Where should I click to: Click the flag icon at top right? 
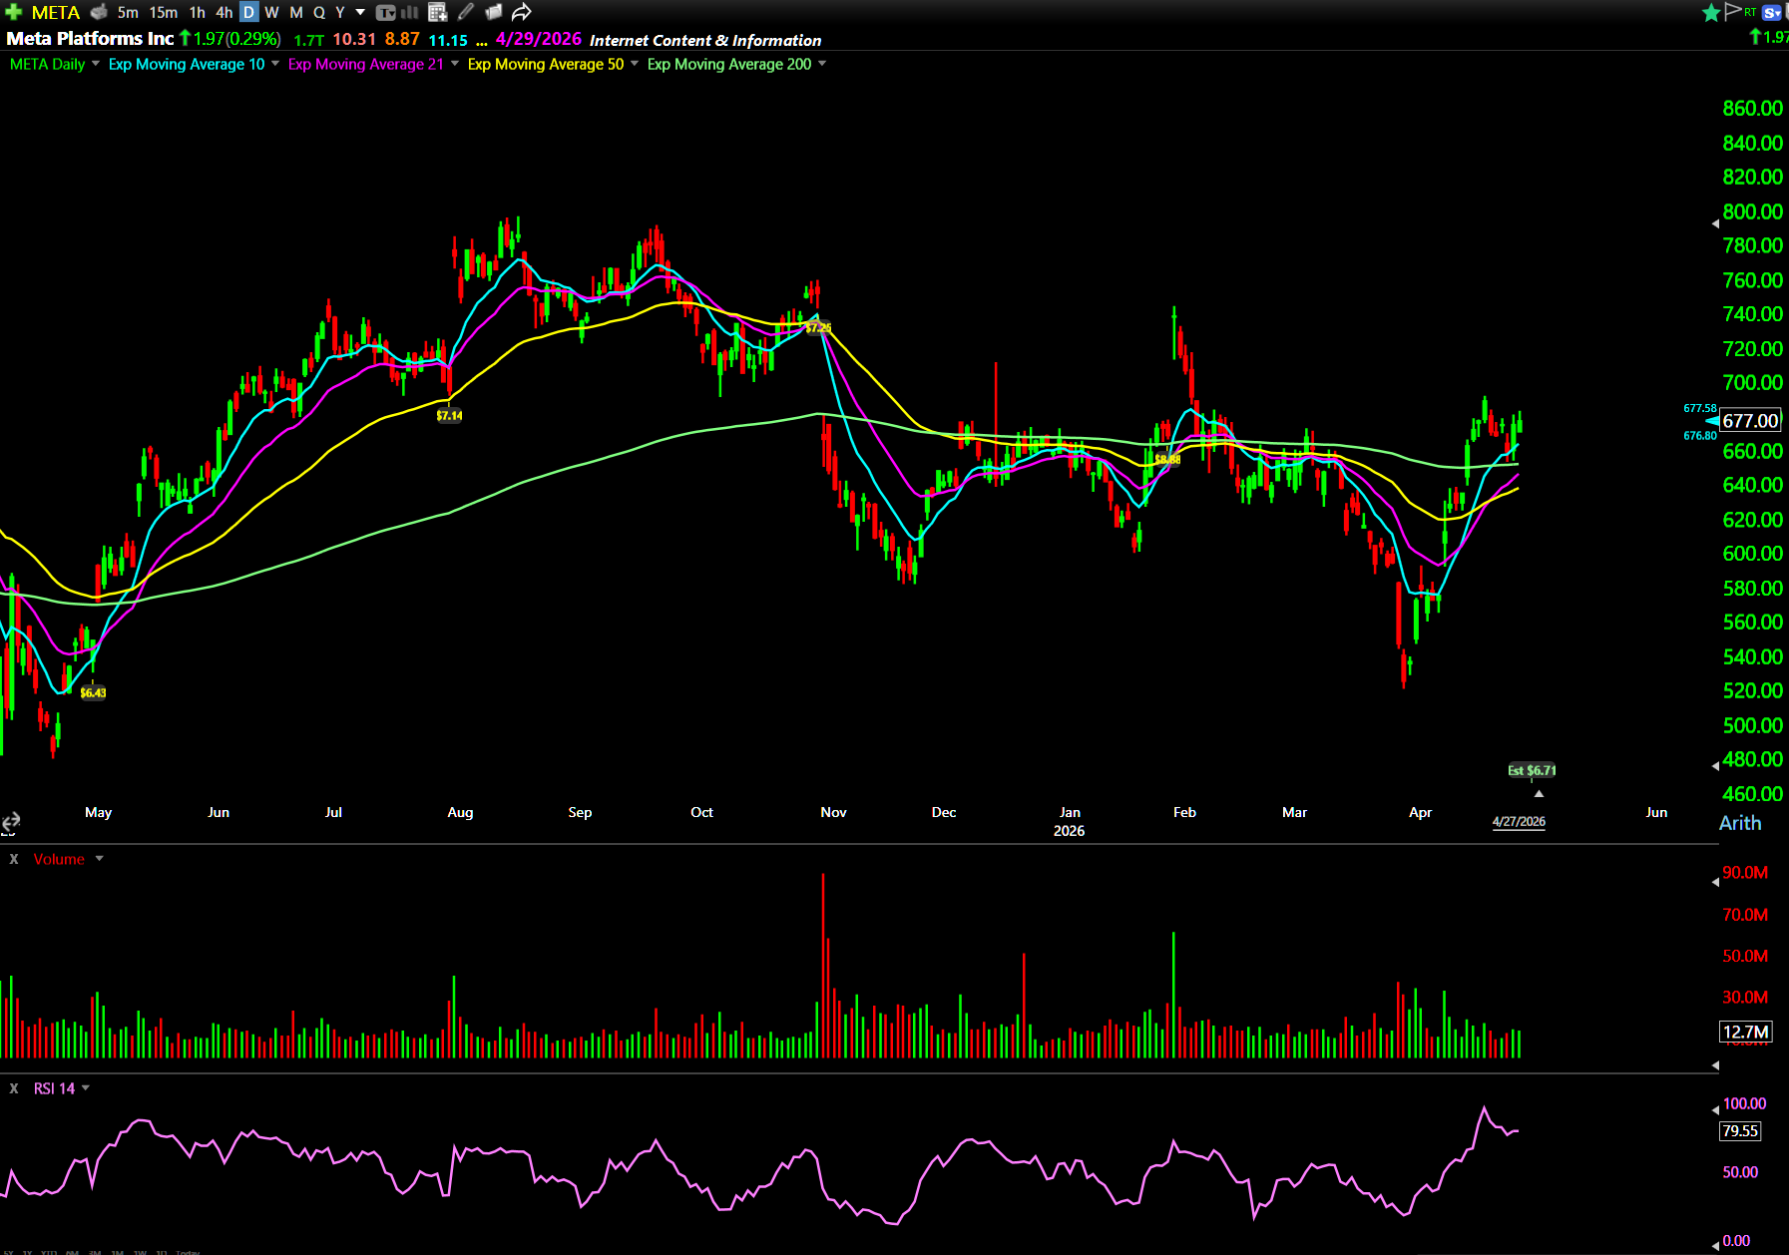click(x=1732, y=11)
